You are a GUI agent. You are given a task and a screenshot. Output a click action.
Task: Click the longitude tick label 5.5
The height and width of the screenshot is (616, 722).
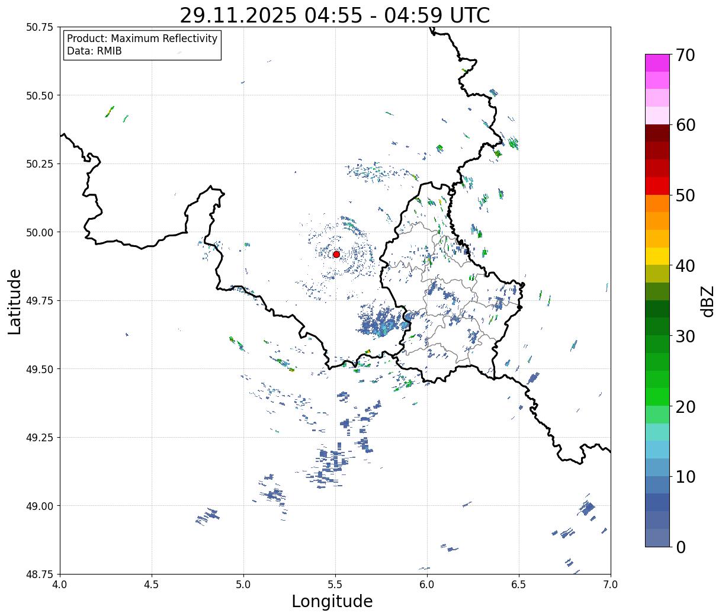pyautogui.click(x=335, y=585)
